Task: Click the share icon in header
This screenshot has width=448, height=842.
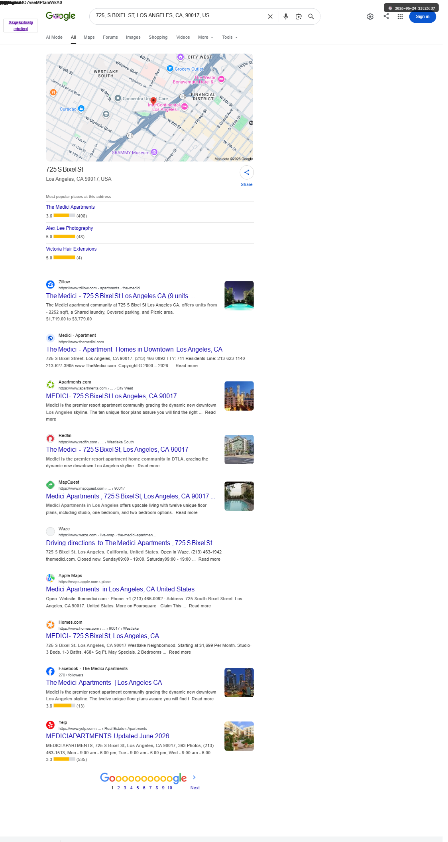Action: point(386,16)
